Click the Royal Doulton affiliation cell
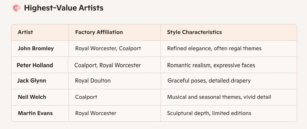 93,81
